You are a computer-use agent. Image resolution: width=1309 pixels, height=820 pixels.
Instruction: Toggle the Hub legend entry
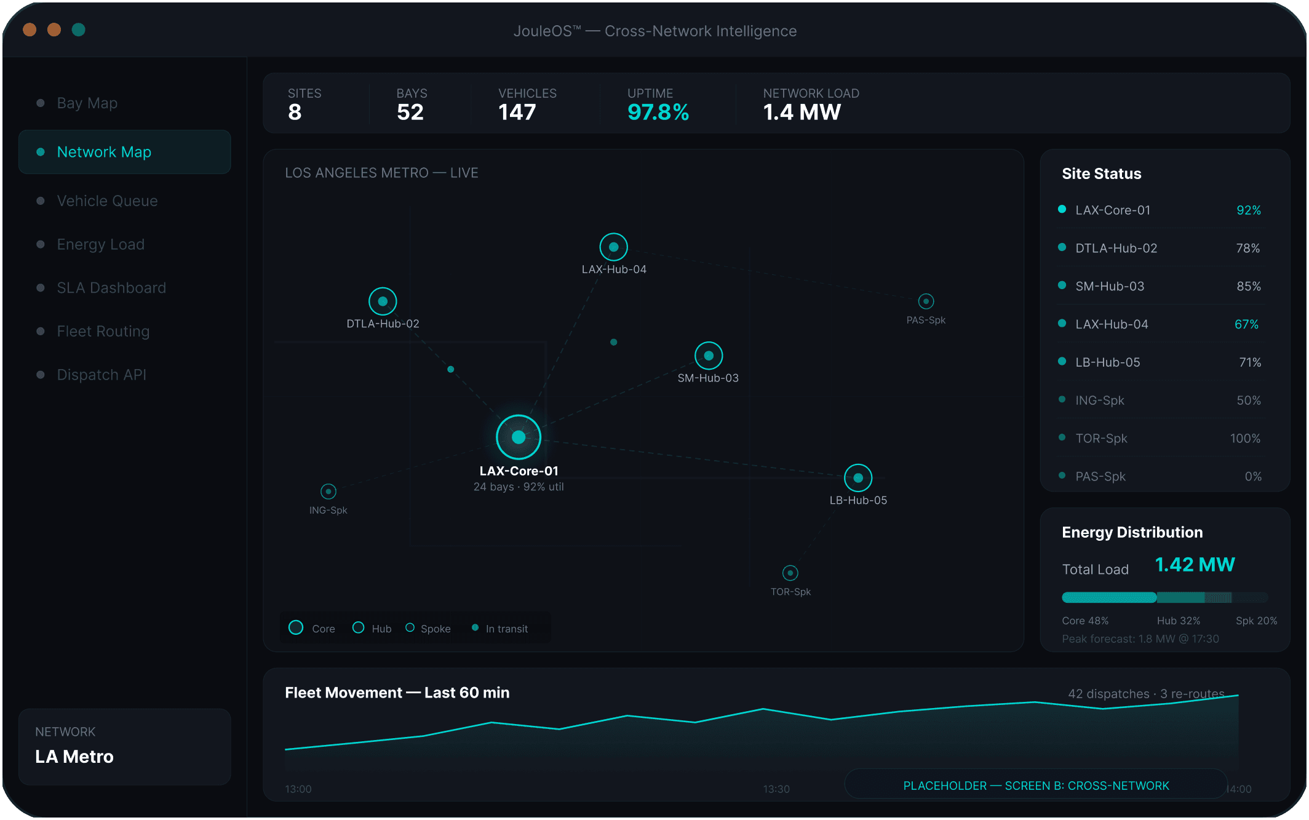point(372,628)
